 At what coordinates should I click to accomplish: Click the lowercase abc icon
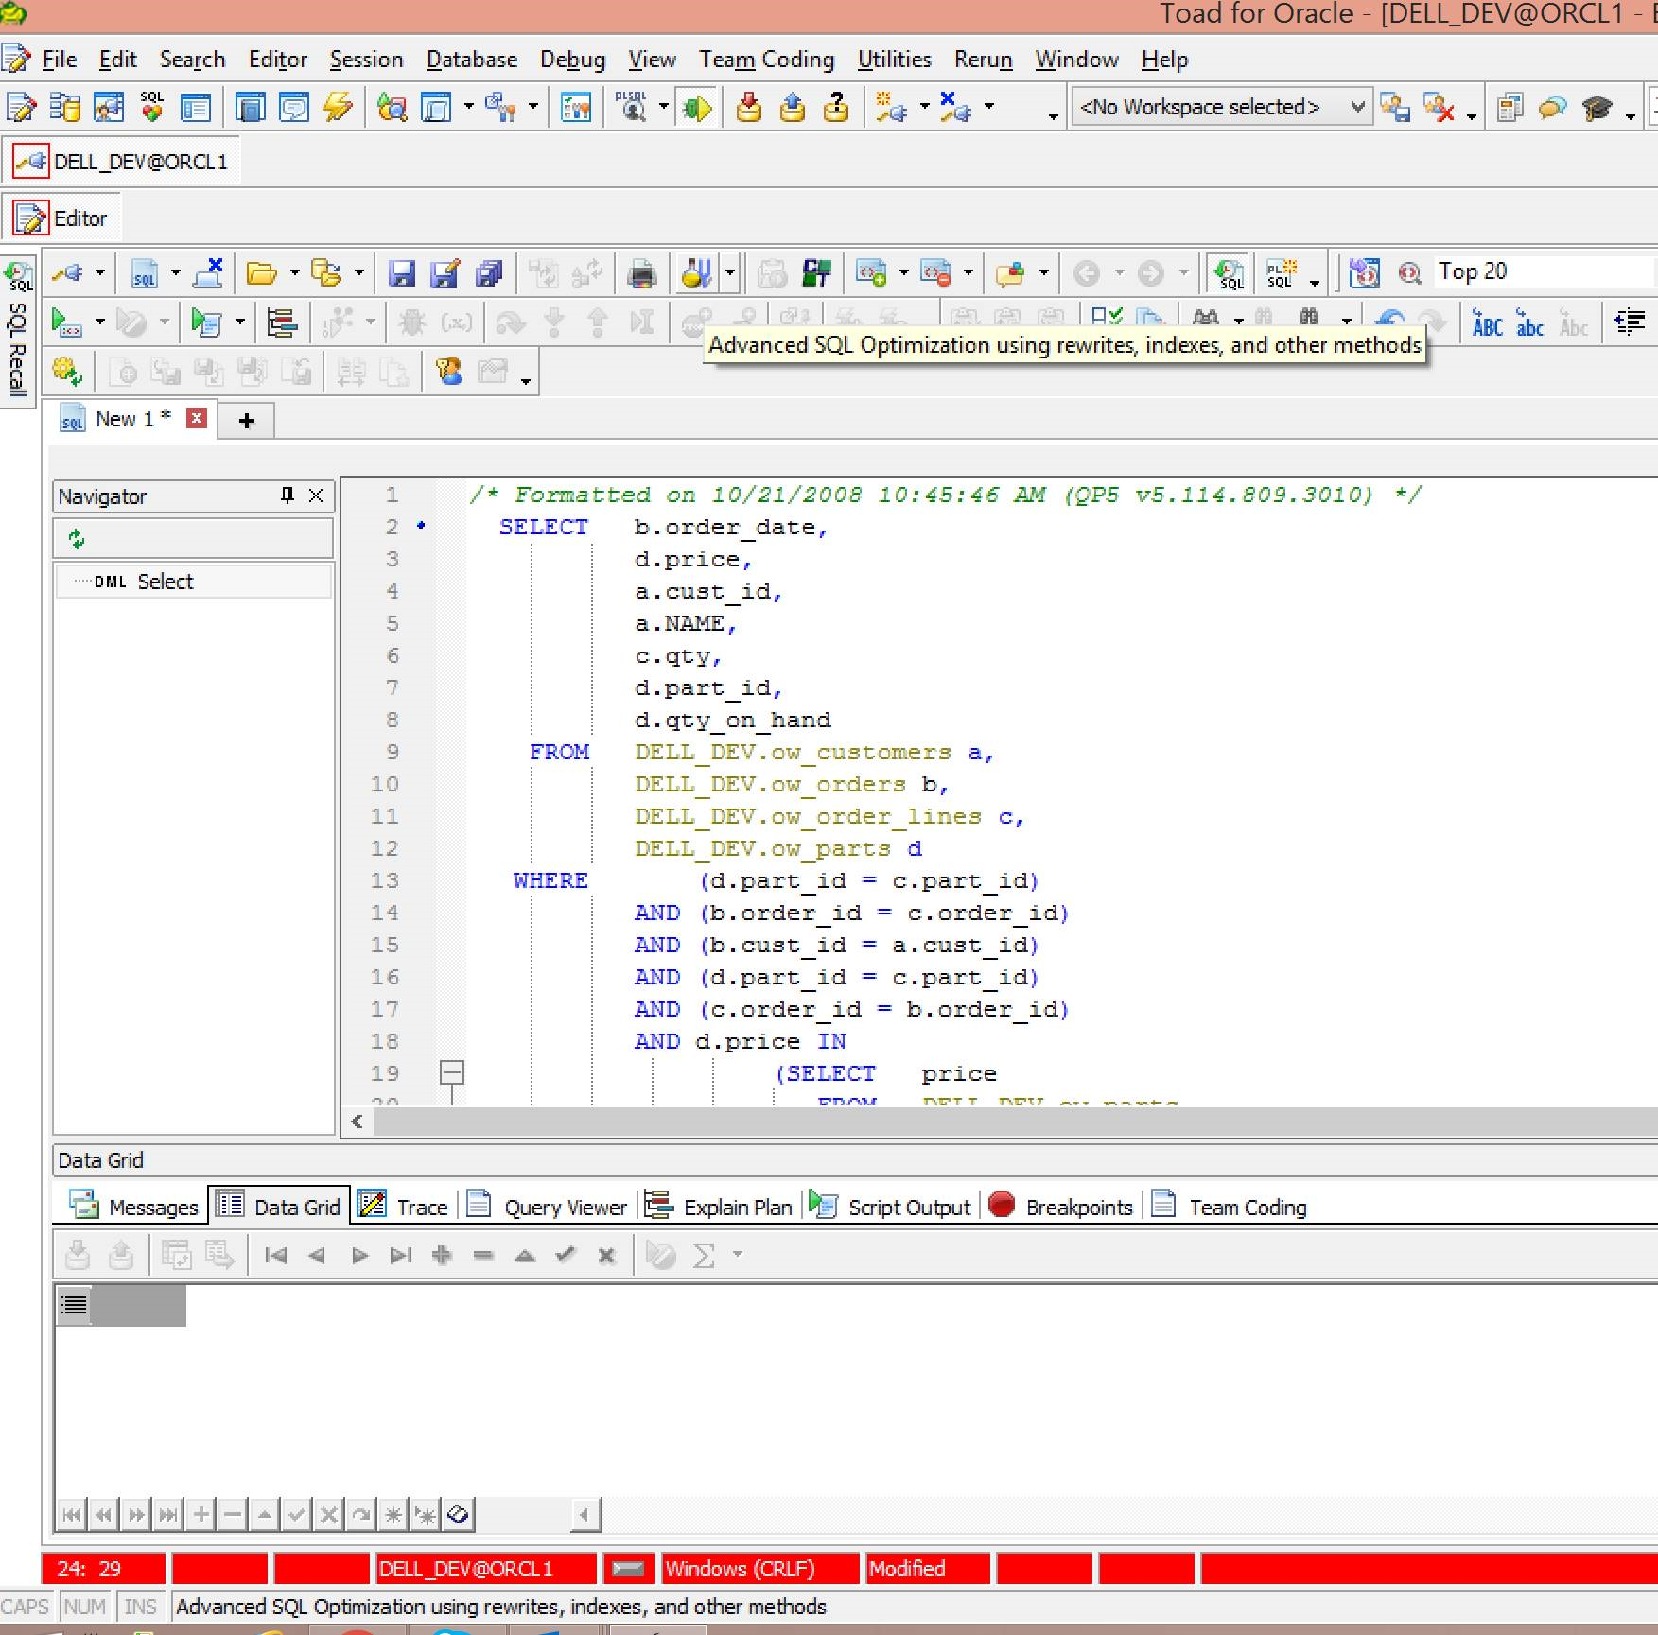pyautogui.click(x=1529, y=322)
